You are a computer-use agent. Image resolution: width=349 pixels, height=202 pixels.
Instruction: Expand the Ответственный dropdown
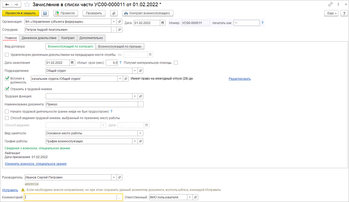[x=190, y=197]
